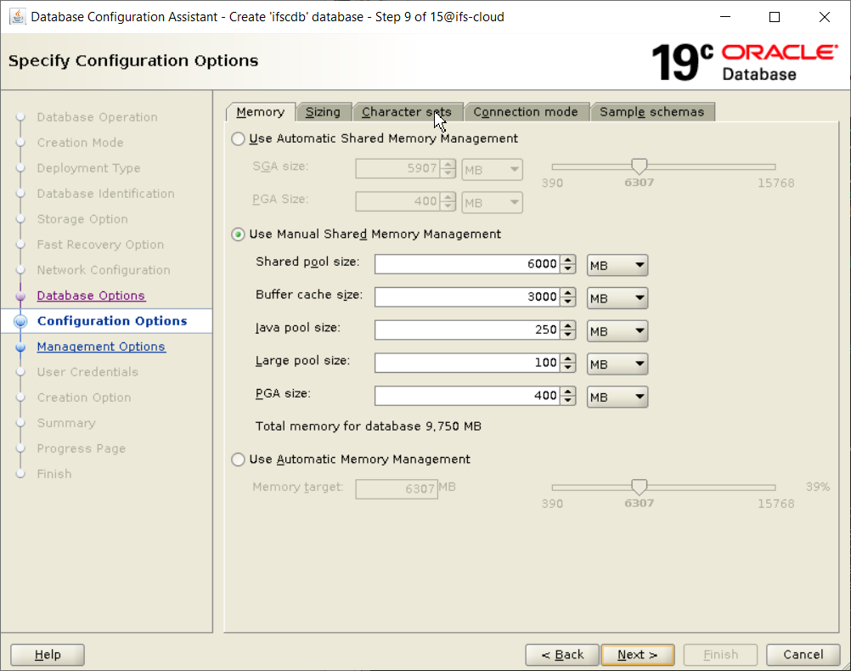Click the Large pool size input field

click(468, 363)
